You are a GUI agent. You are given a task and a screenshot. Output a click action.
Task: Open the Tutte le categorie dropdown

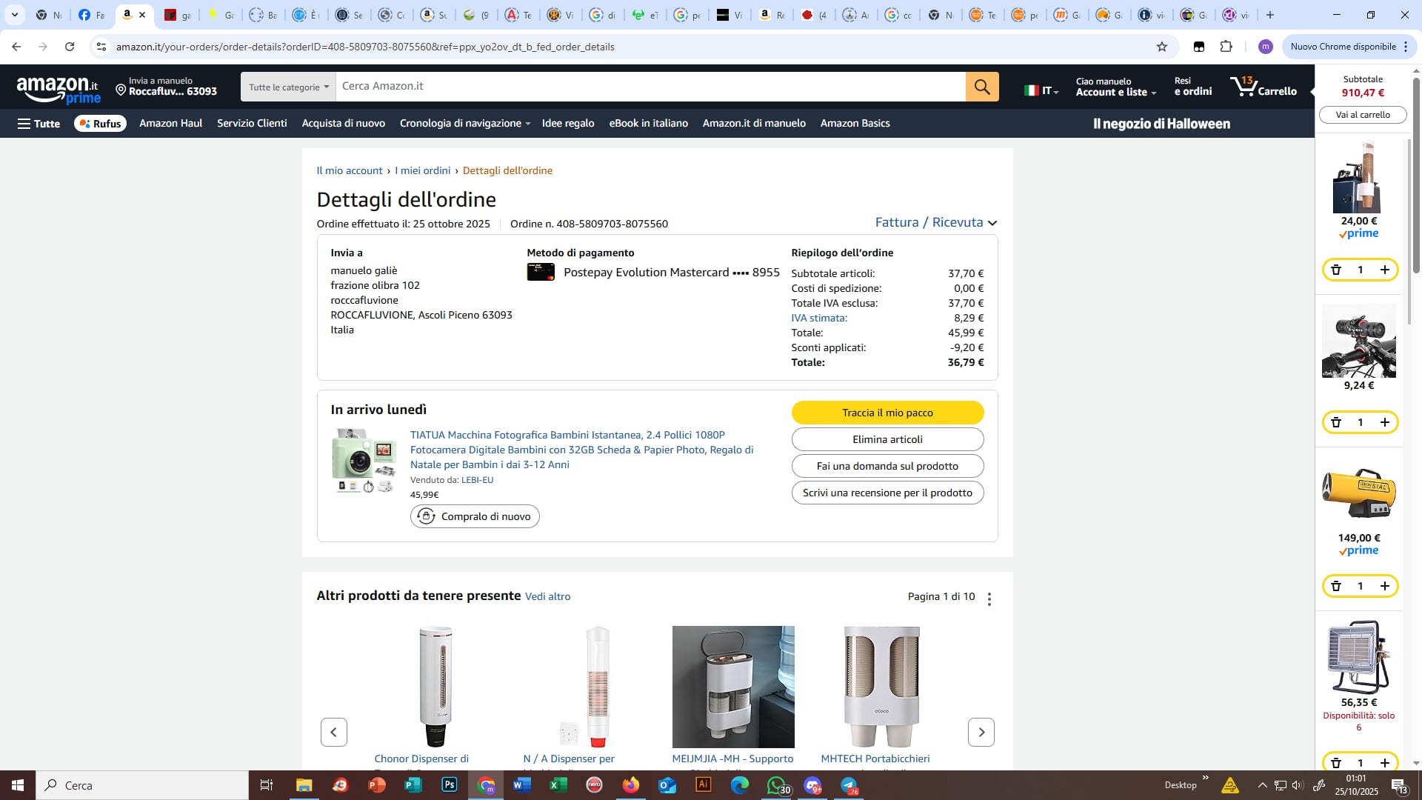pyautogui.click(x=288, y=87)
